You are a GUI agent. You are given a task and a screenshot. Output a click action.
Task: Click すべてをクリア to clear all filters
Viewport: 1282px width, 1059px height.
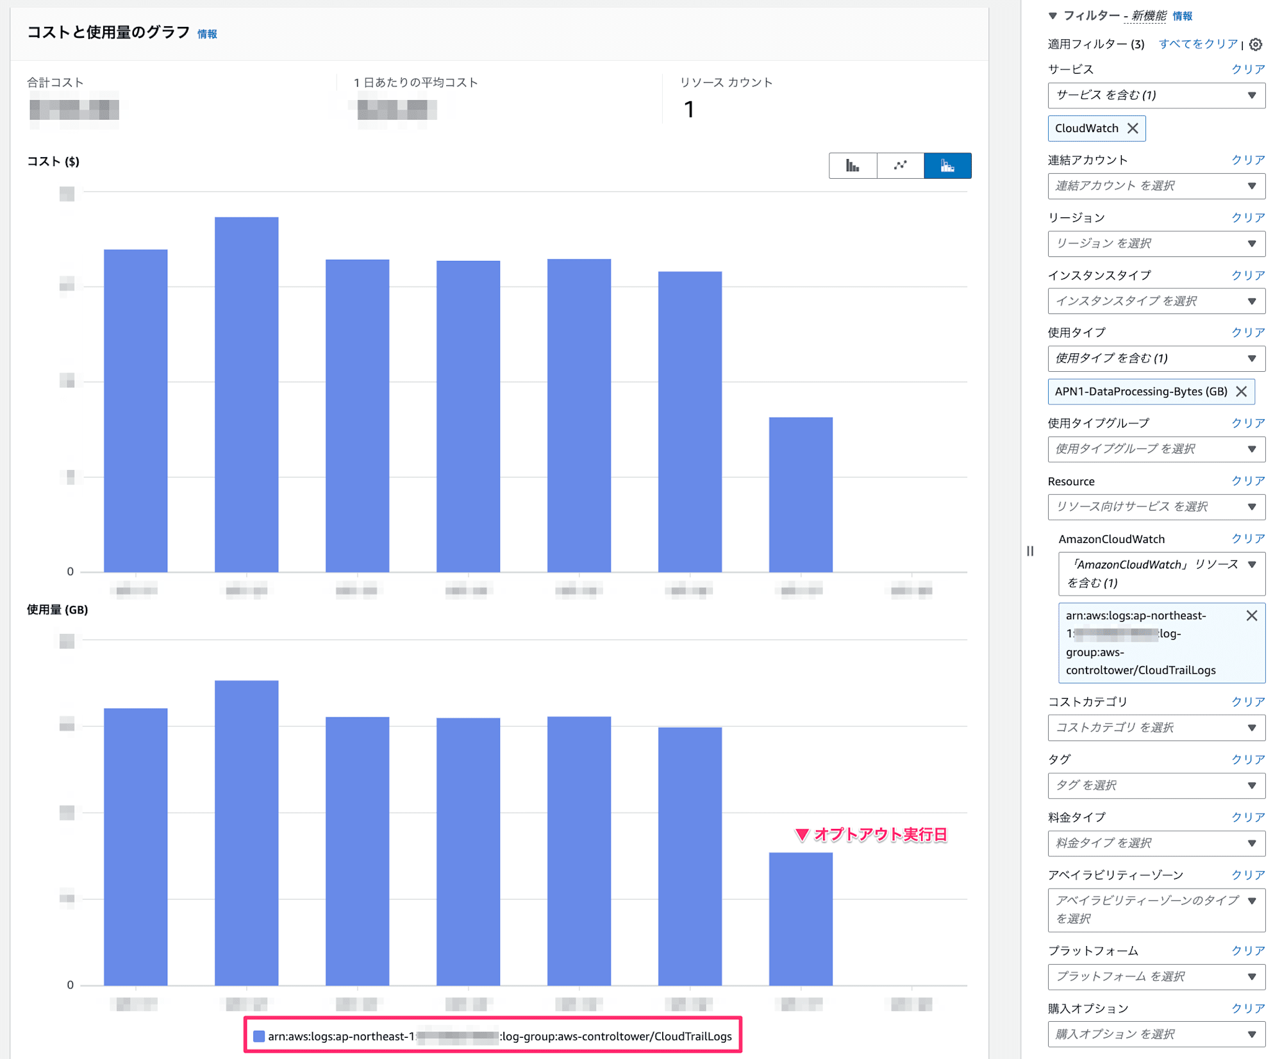click(1198, 44)
